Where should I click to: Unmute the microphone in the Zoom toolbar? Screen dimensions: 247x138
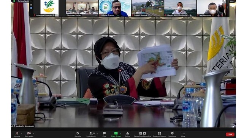(17, 134)
